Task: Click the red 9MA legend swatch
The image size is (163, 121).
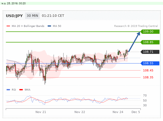Action: point(21,90)
